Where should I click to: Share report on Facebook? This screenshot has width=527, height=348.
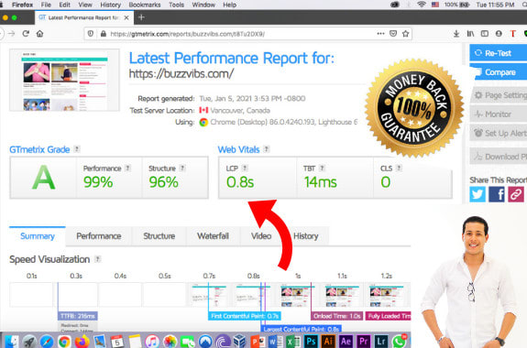click(497, 194)
